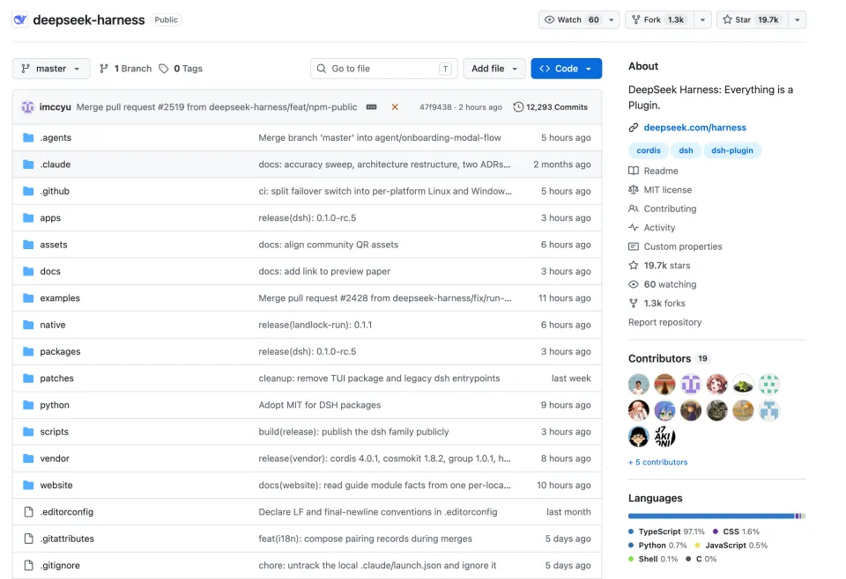
Task: Click the search magnifier in Go to file
Action: [322, 69]
